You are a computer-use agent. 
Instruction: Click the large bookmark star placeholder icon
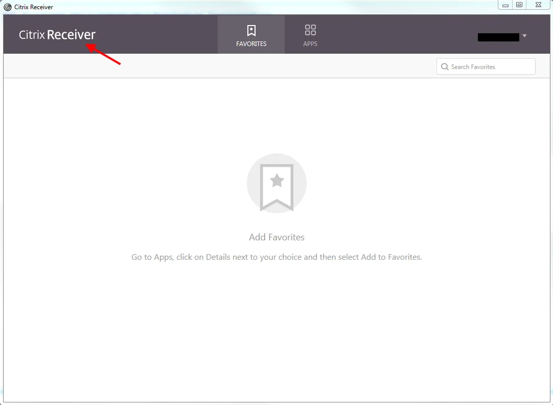point(276,184)
